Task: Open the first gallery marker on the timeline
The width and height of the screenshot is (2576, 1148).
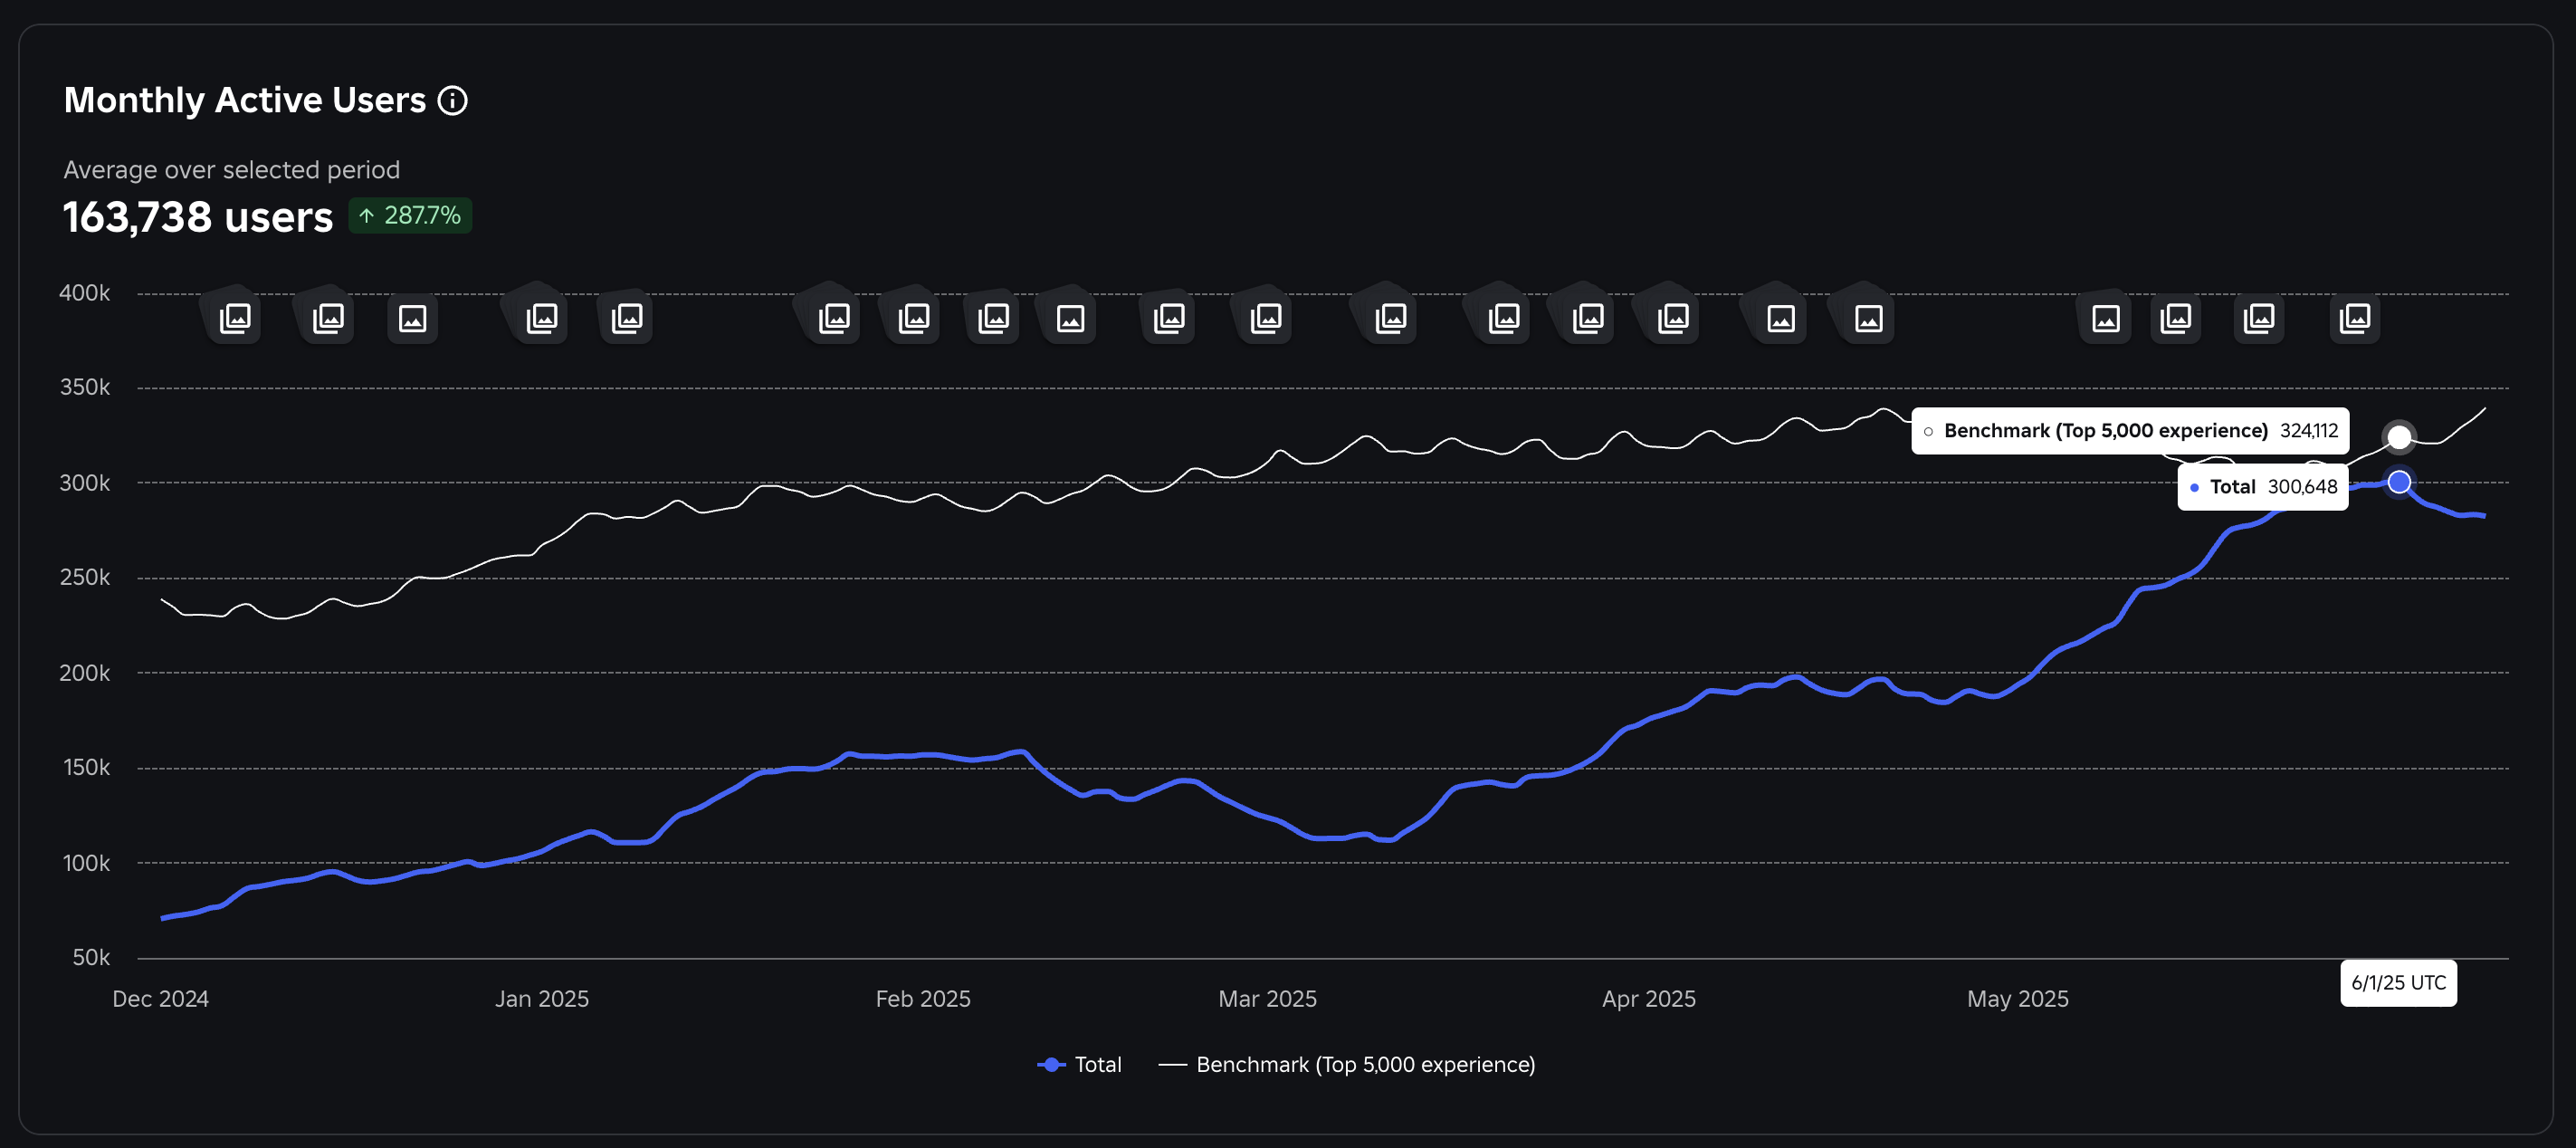Action: pyautogui.click(x=235, y=318)
